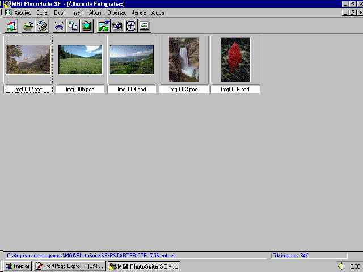This screenshot has height=272, width=363.
Task: Click the Img0005.pcd filename label
Action: (x=80, y=90)
